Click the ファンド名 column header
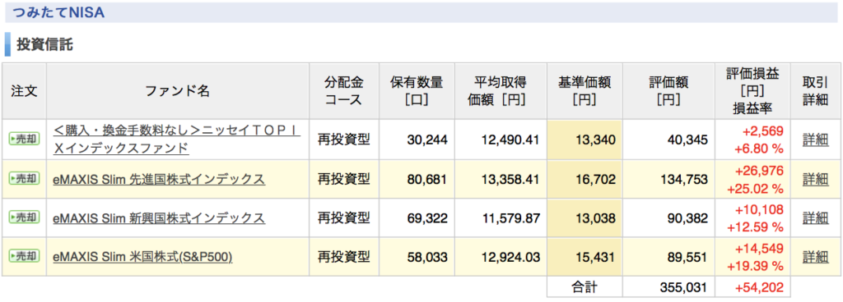 tap(178, 91)
